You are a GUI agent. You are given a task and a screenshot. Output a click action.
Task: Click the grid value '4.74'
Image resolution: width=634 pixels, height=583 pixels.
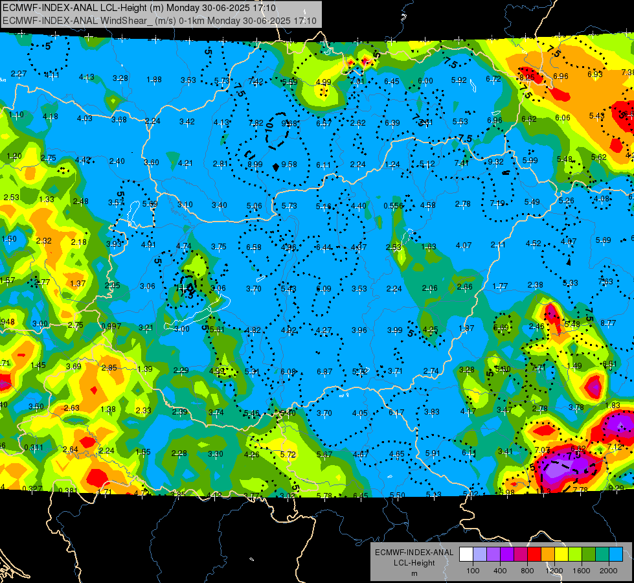[183, 246]
